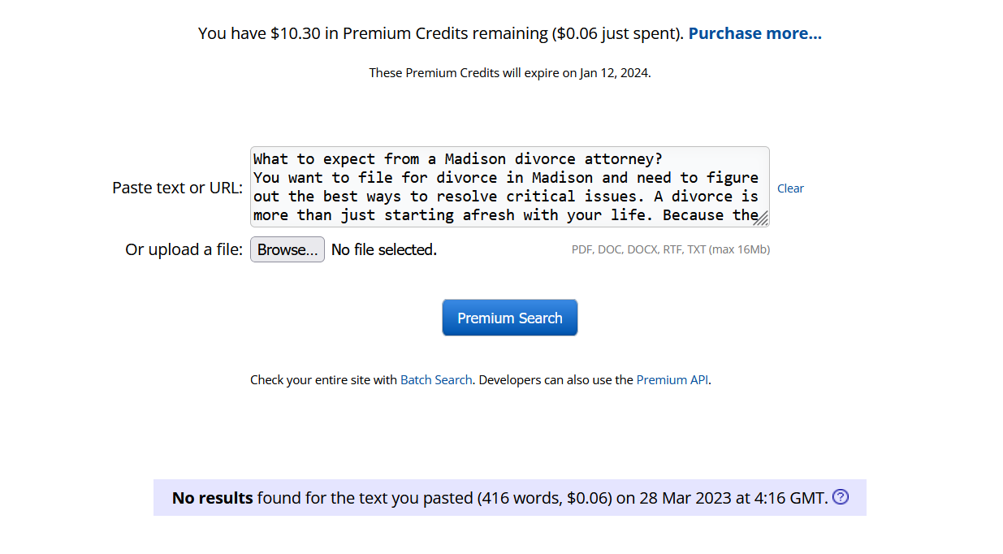
Task: Click the credits expiry notice for Jan 12, 2024
Action: pos(510,72)
